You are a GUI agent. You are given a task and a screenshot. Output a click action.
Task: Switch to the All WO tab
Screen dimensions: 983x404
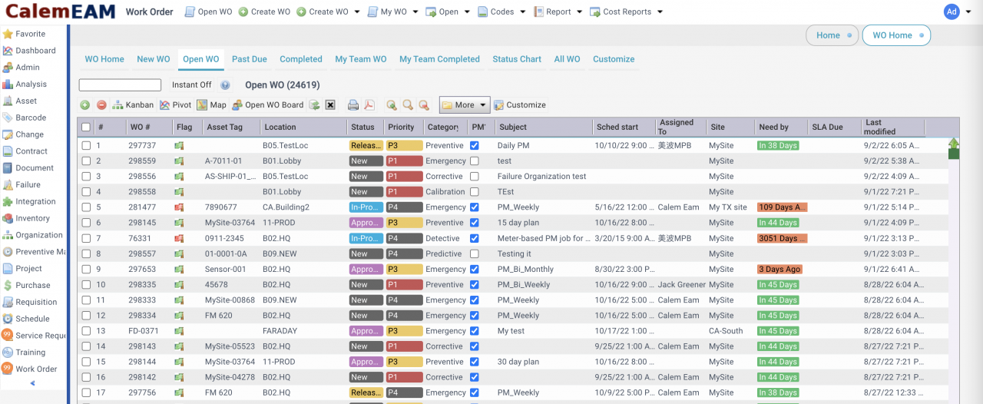coord(568,59)
